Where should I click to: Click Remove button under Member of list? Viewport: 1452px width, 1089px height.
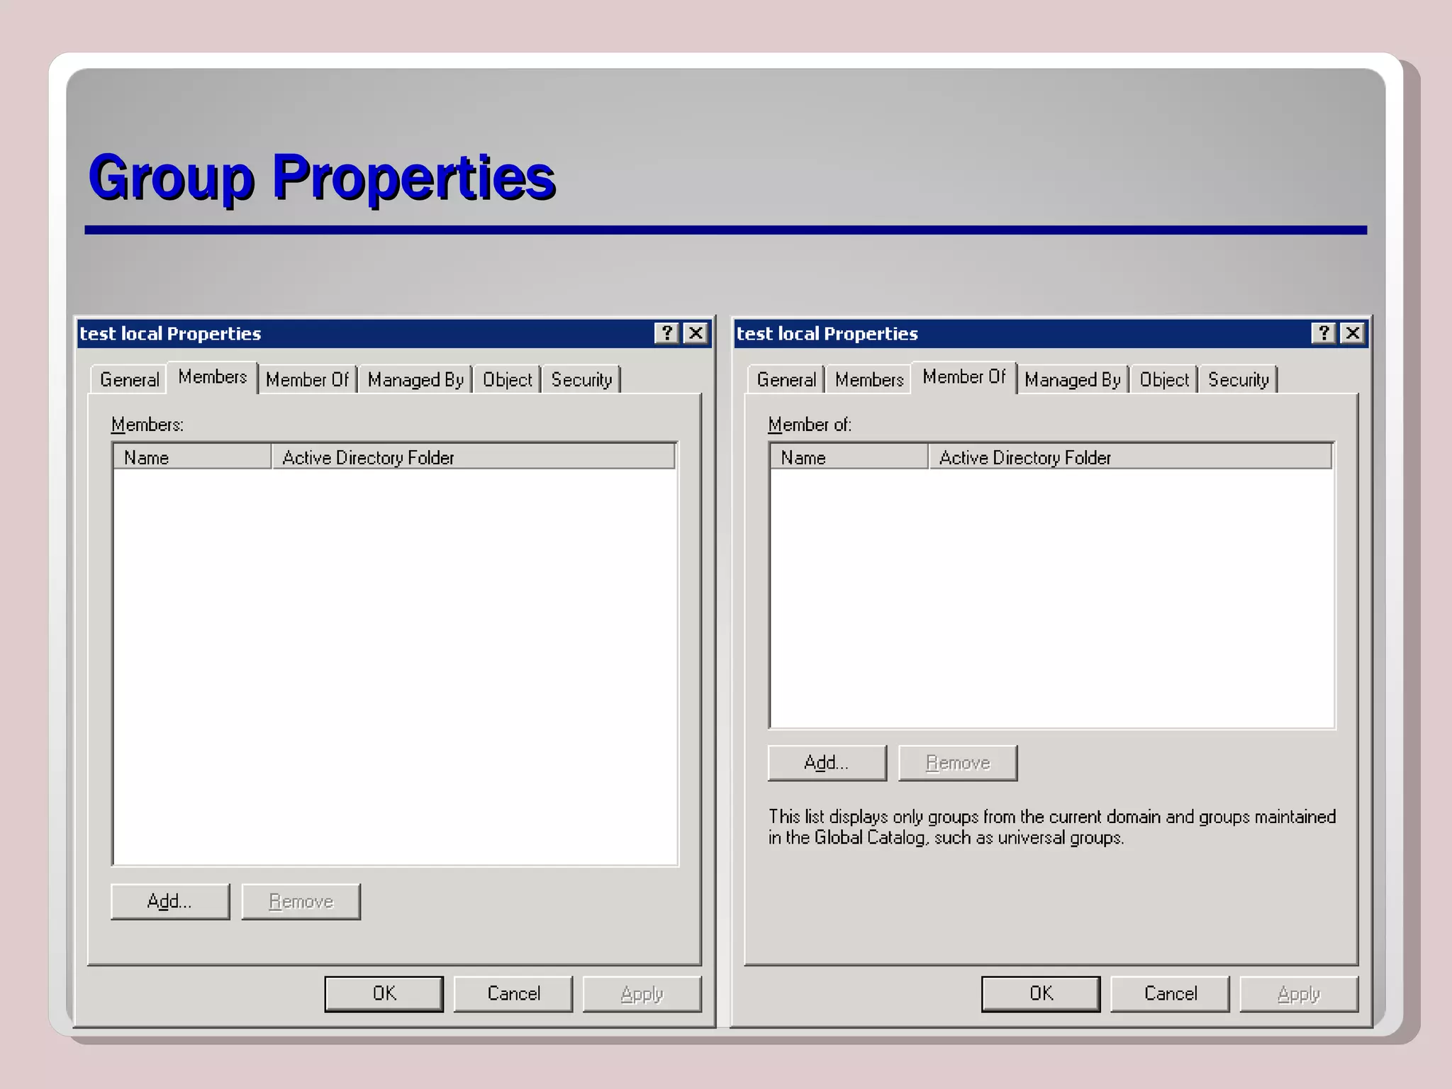pos(958,763)
